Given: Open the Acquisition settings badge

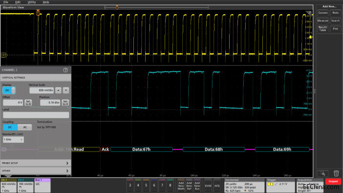Looking at the screenshot, I should [x=310, y=185].
